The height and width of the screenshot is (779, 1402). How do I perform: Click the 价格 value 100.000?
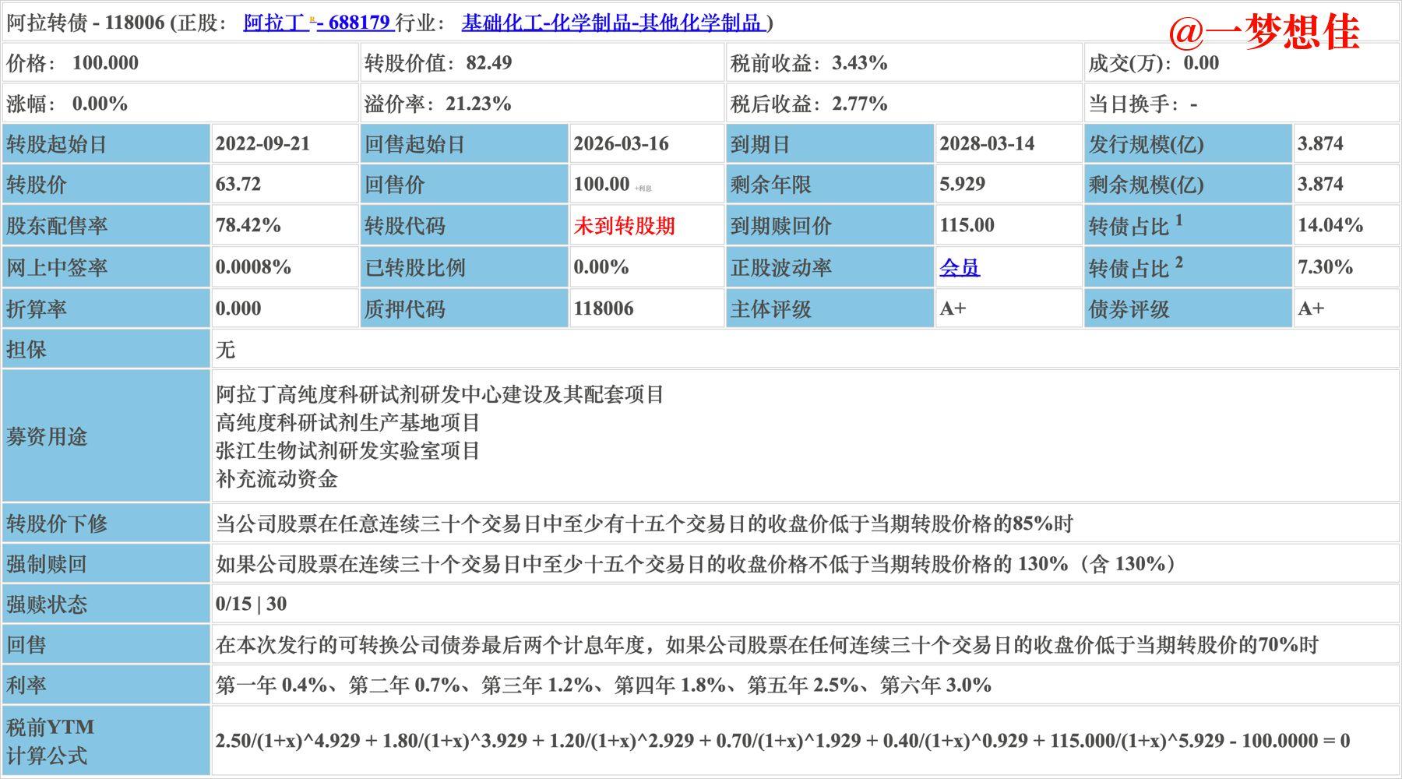click(x=105, y=63)
